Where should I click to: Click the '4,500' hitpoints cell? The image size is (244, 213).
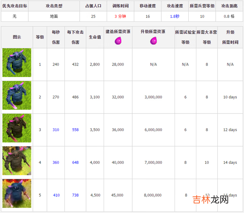95,195
